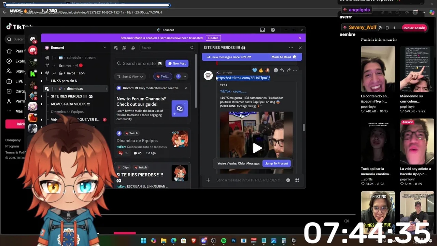Add blue heart reaction to message
The height and width of the screenshot is (246, 437).
tap(255, 70)
